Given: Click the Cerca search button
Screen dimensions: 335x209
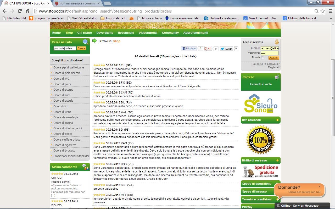Looking at the screenshot, I should 81,48.
